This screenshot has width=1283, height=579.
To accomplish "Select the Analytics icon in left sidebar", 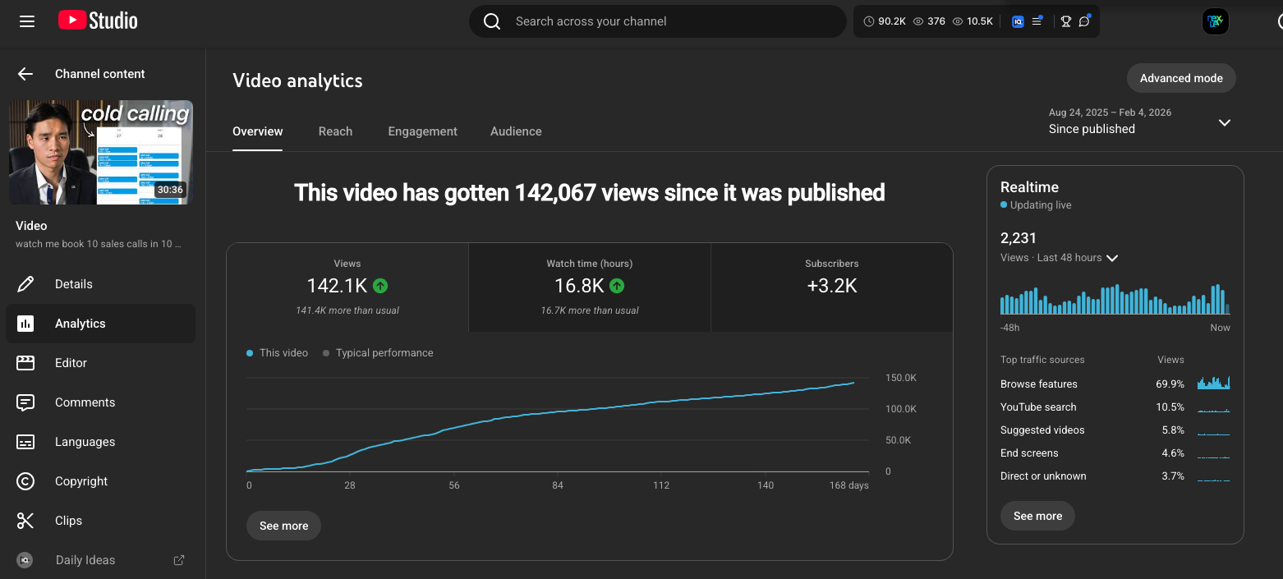I will click(25, 323).
